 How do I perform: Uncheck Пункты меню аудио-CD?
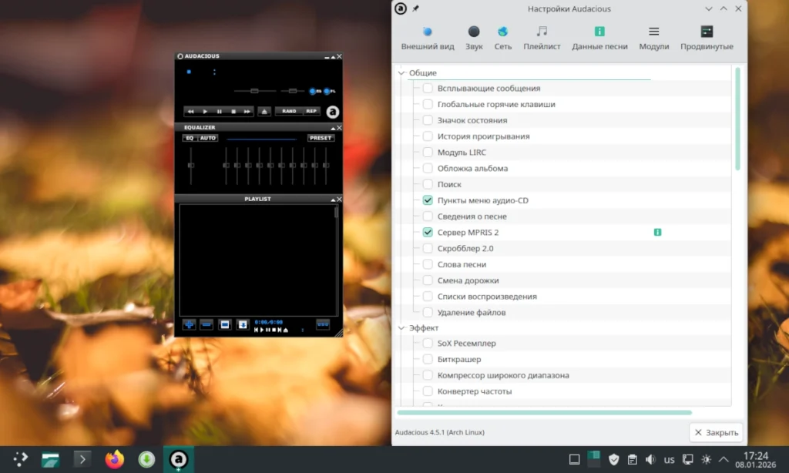click(x=428, y=200)
